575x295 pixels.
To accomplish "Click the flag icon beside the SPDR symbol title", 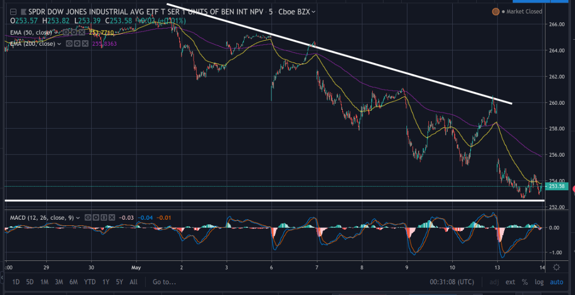I will [x=24, y=12].
